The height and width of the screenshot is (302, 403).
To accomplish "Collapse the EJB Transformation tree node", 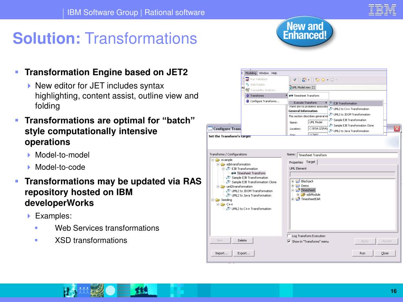I will pyautogui.click(x=223, y=169).
